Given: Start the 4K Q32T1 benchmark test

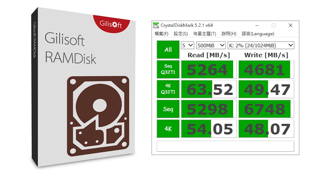Looking at the screenshot, I should coord(168,89).
